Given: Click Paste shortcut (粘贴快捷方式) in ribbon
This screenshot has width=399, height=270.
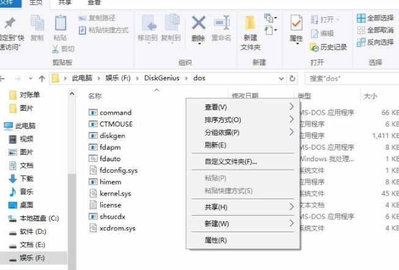Looking at the screenshot, I should point(103,31).
